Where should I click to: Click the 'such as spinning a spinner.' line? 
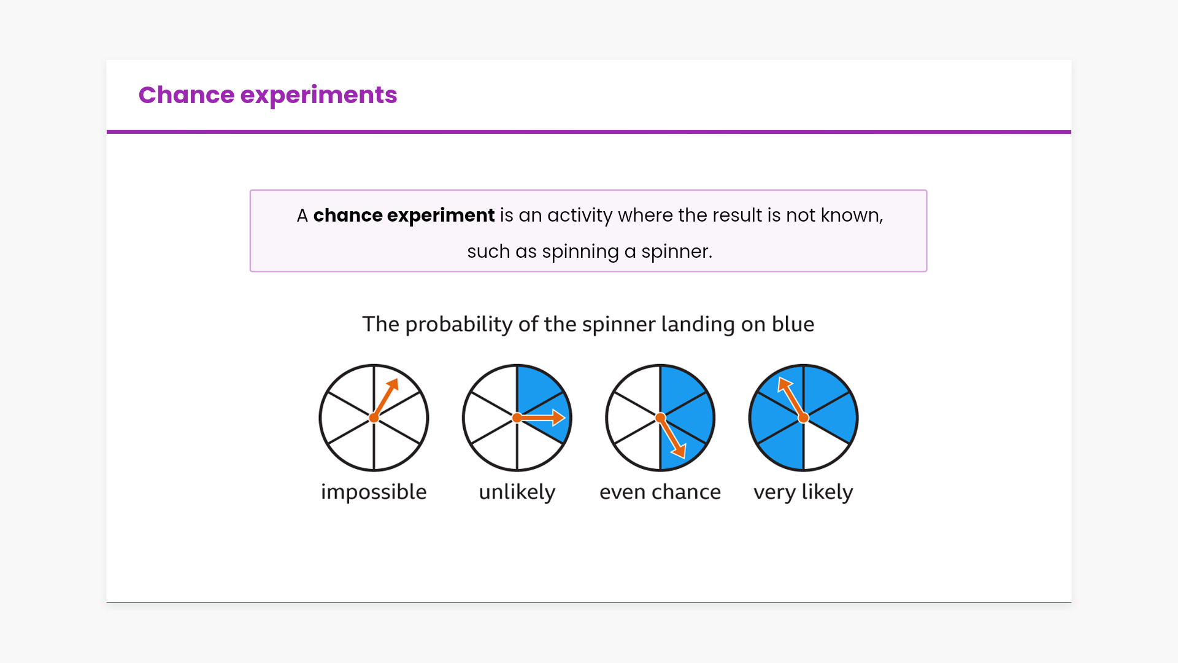[x=589, y=252]
